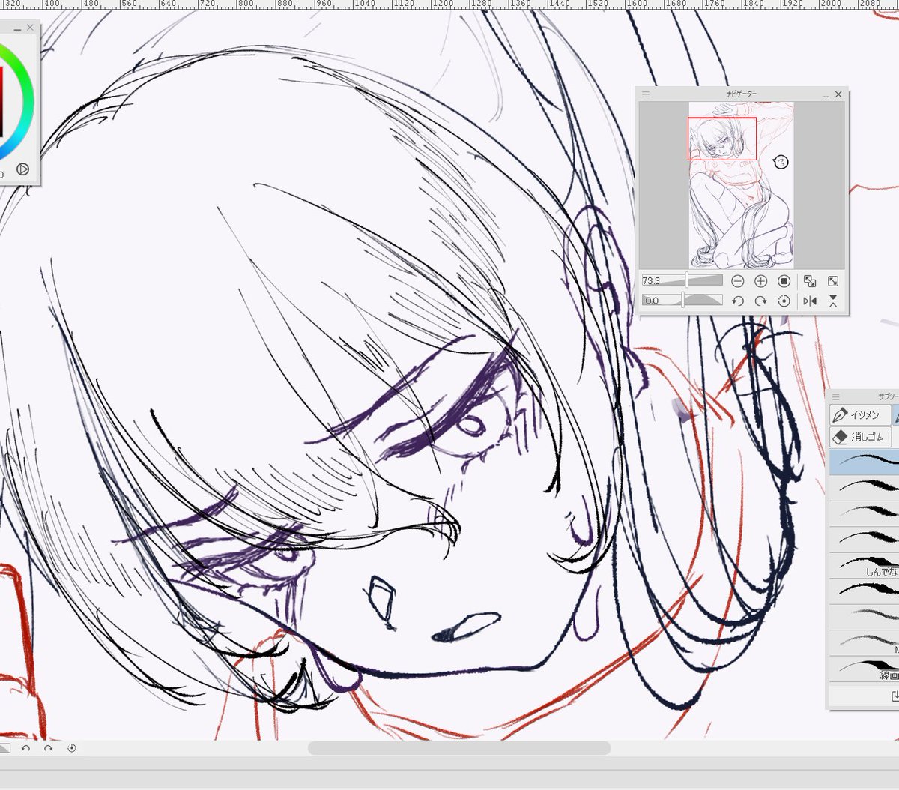
Task: Flip the canvas horizontally in the Navigator
Action: [810, 301]
